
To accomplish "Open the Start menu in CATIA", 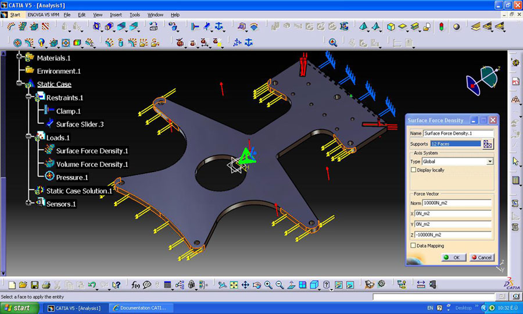I will click(x=15, y=15).
